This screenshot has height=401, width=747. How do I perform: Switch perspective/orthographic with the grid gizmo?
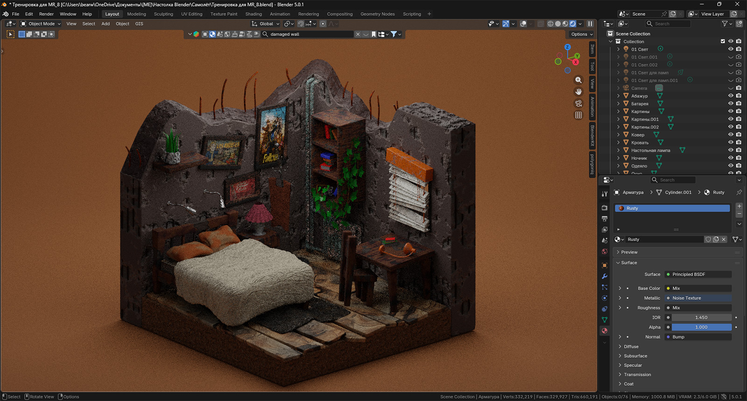click(x=578, y=115)
